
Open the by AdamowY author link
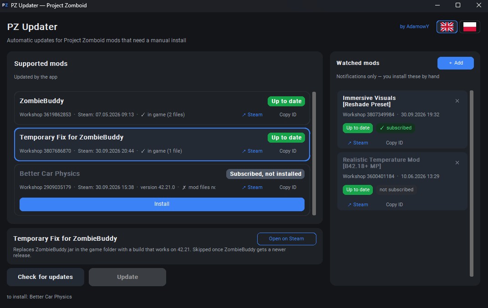[414, 27]
